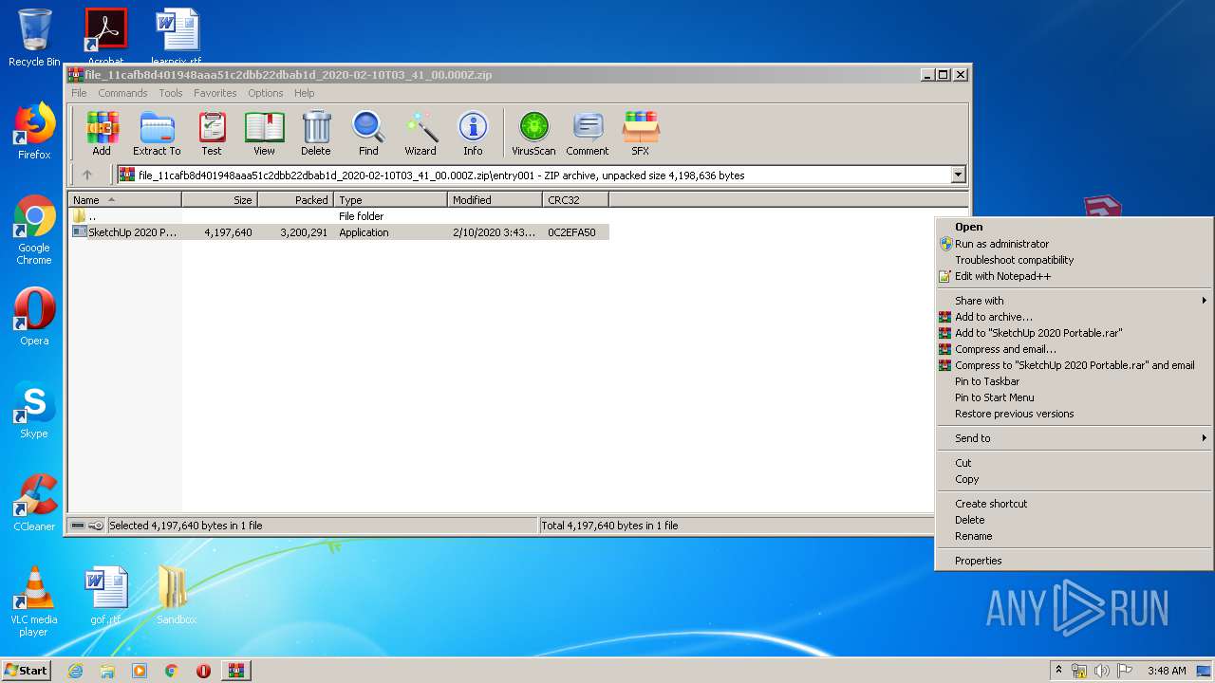This screenshot has width=1215, height=683.
Task: Open Properties from context menu
Action: 1074,561
